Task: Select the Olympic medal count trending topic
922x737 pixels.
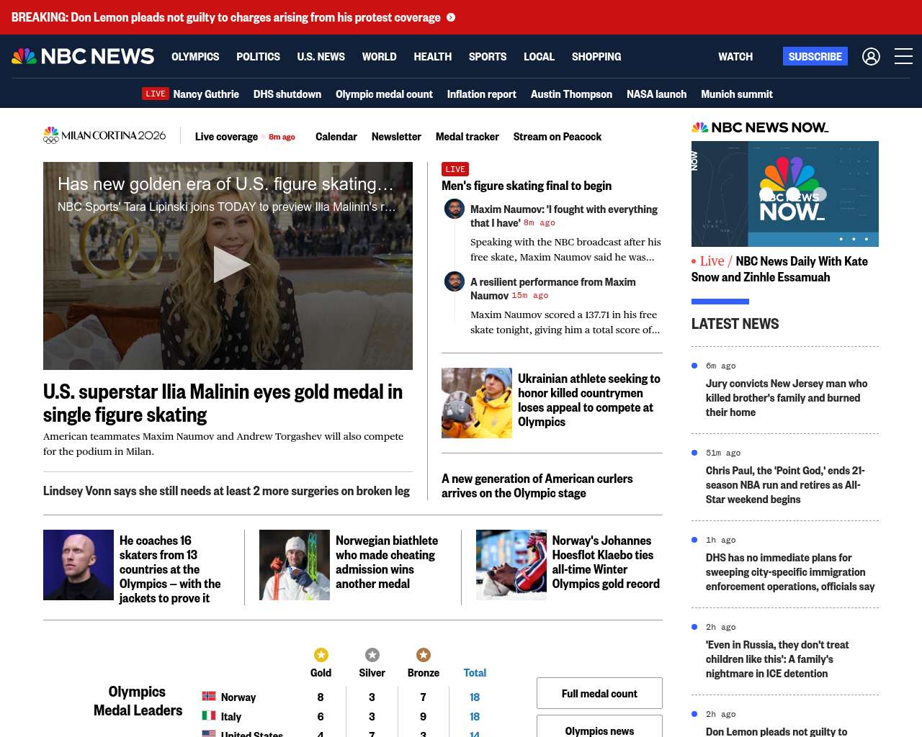Action: tap(384, 94)
